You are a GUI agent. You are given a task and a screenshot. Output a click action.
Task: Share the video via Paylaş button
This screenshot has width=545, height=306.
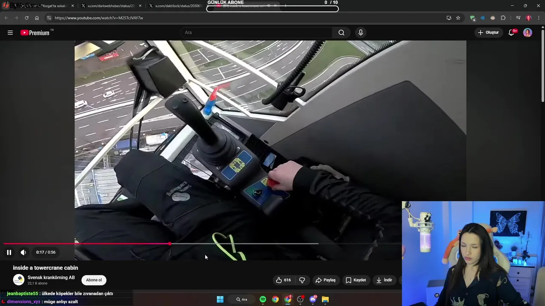pyautogui.click(x=325, y=280)
